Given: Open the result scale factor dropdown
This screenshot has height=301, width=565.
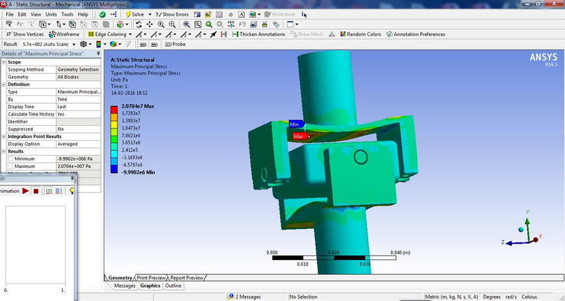Looking at the screenshot, I should pyautogui.click(x=74, y=44).
